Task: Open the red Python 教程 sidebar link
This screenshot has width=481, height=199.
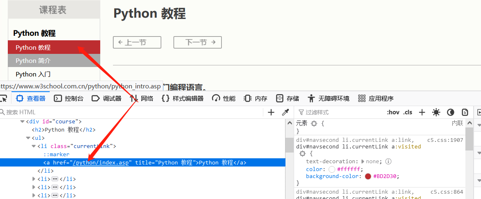Action: click(x=54, y=47)
